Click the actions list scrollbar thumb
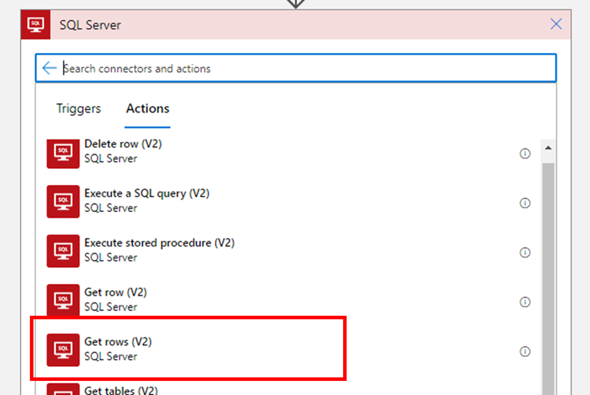The width and height of the screenshot is (590, 395). 548,278
